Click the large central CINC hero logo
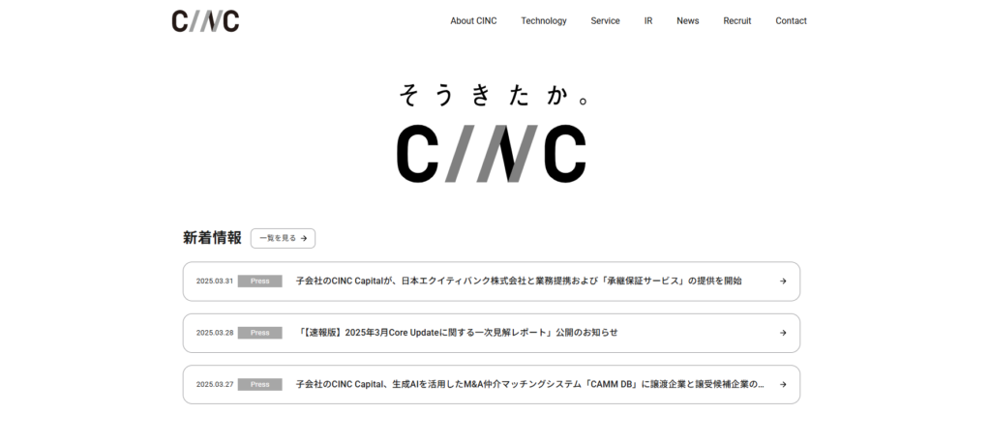Viewport: 991px width, 444px height. 491,154
